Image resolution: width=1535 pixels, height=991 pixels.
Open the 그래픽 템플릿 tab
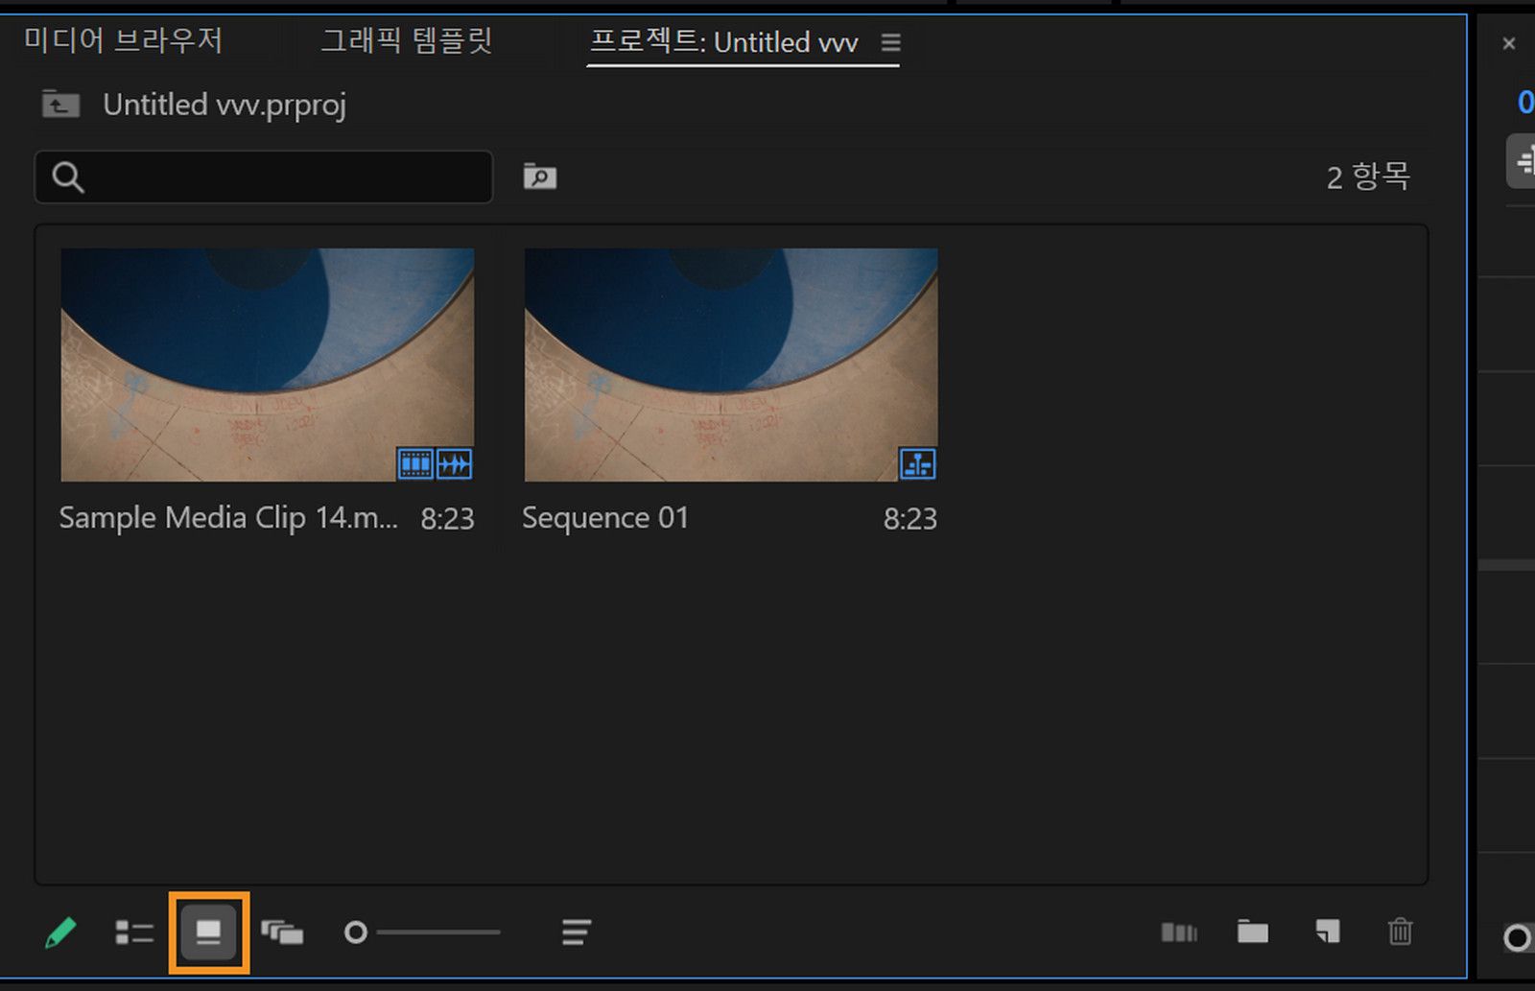tap(404, 42)
